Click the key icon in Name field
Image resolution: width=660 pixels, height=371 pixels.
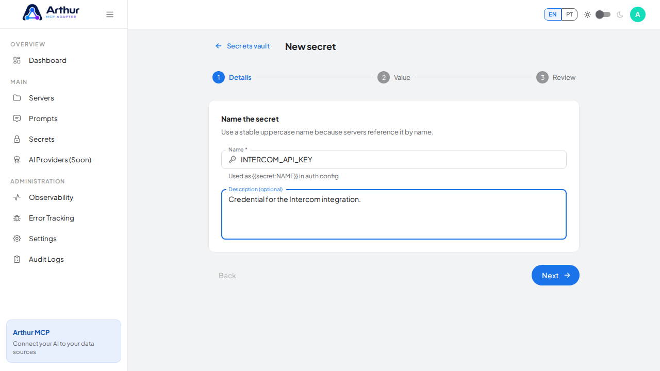pyautogui.click(x=233, y=160)
